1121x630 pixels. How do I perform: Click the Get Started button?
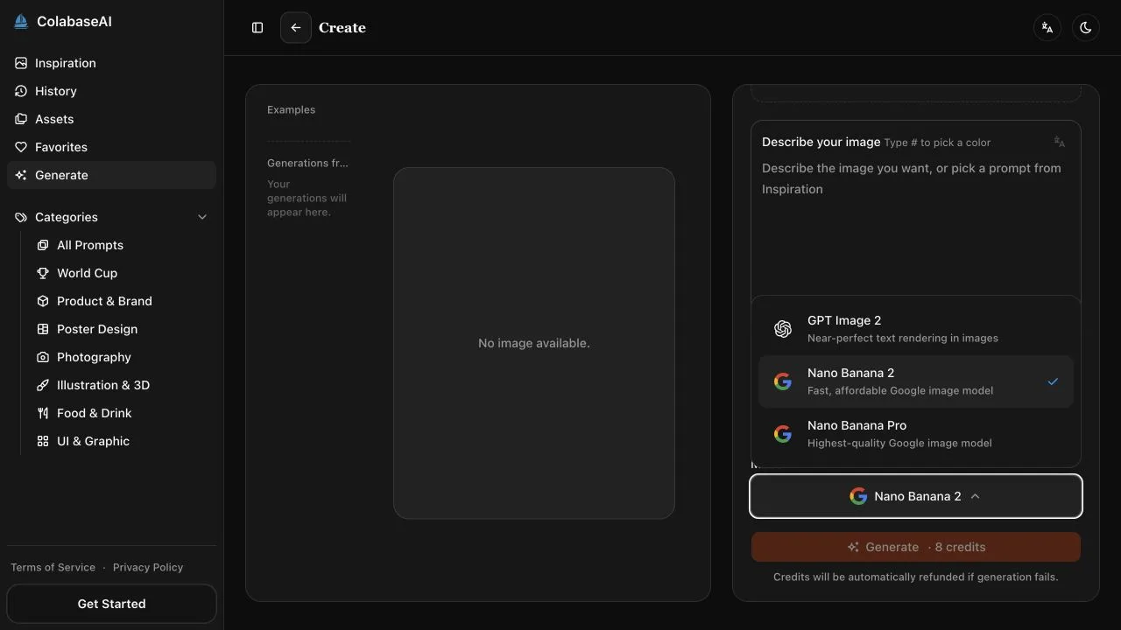(111, 604)
